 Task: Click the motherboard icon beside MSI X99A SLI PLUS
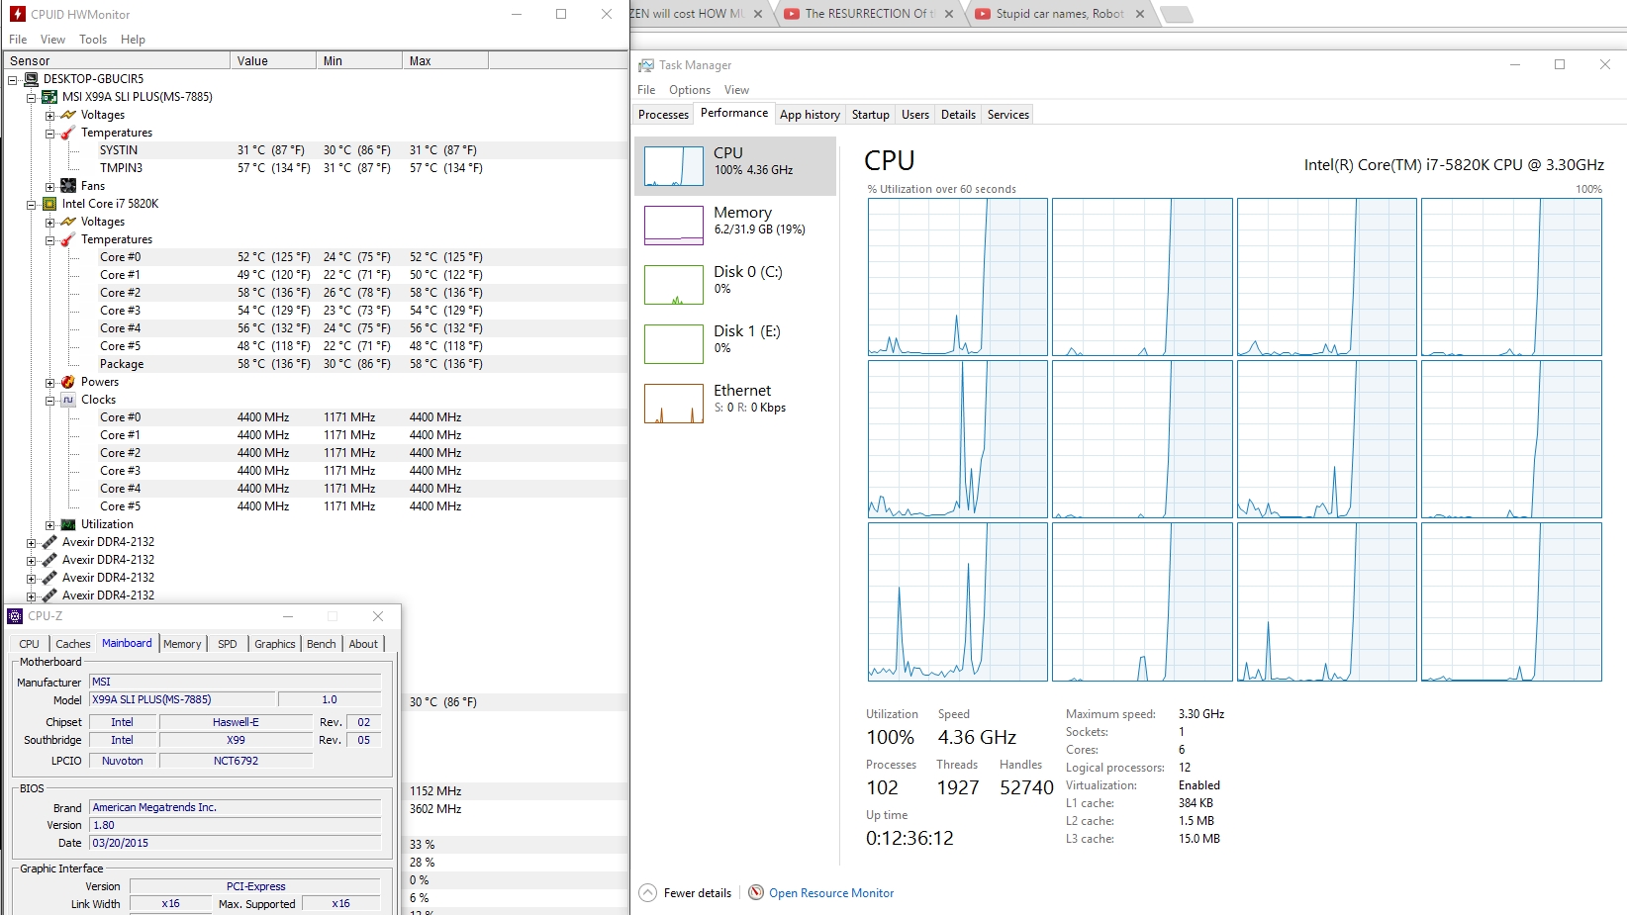(x=49, y=97)
